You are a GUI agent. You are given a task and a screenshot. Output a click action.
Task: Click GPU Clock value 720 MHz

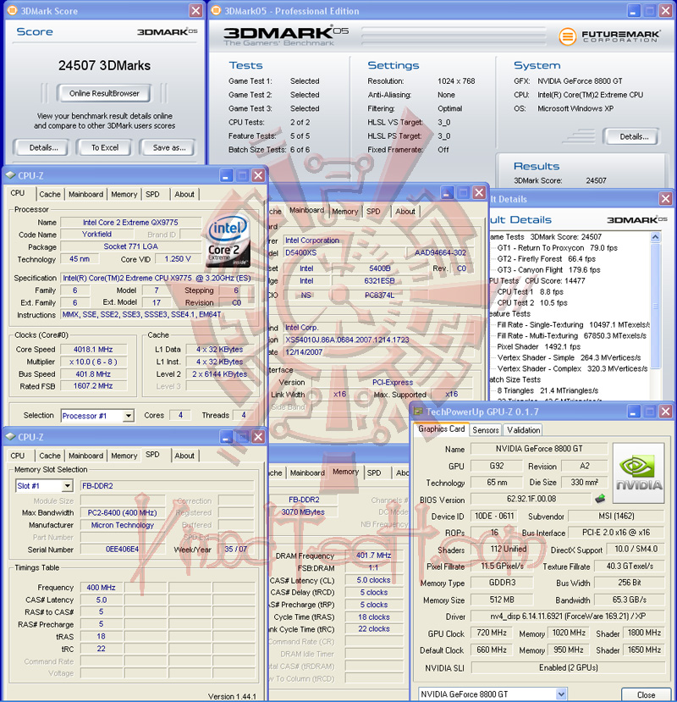pyautogui.click(x=492, y=633)
